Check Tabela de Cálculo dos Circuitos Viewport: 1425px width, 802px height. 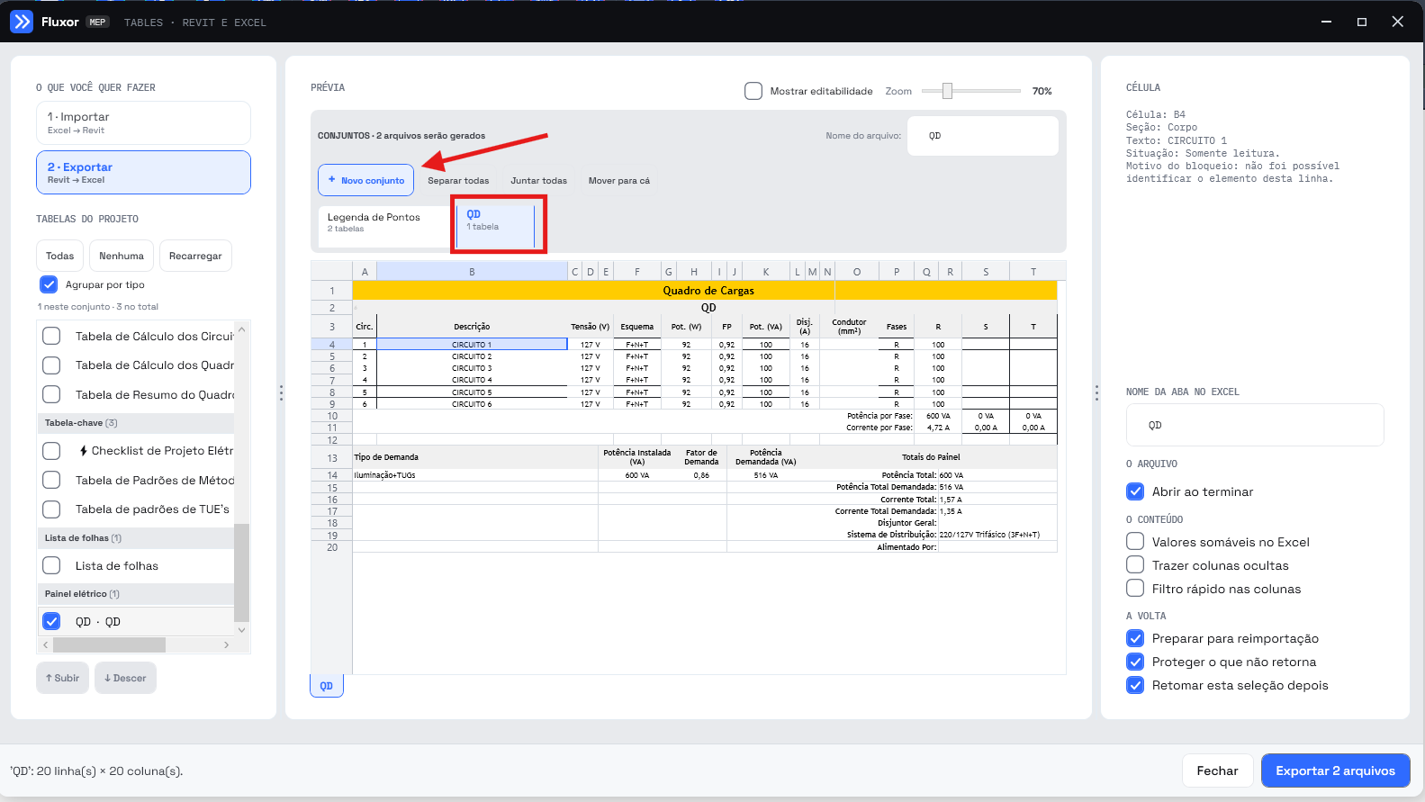pyautogui.click(x=51, y=336)
